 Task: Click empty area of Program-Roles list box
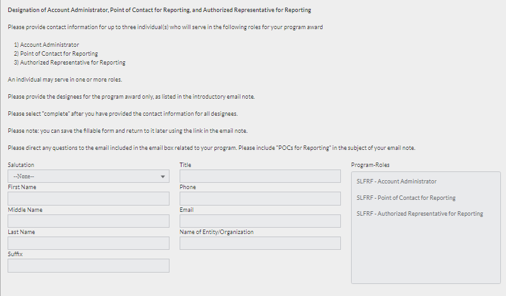[425, 253]
